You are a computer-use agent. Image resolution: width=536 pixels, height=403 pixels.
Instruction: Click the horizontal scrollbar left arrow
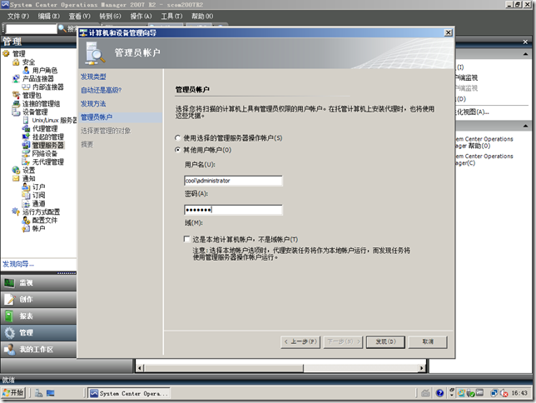(x=140, y=368)
